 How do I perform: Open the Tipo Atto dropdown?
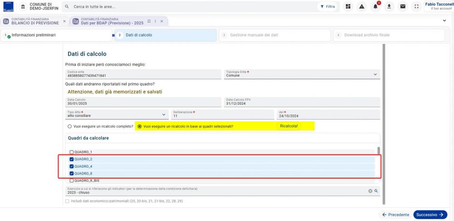coord(117,115)
